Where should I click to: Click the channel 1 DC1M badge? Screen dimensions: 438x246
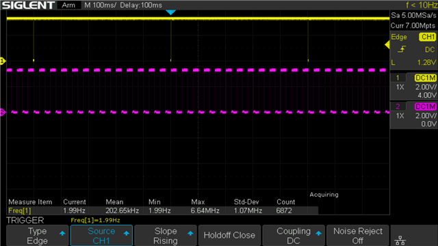[425, 78]
